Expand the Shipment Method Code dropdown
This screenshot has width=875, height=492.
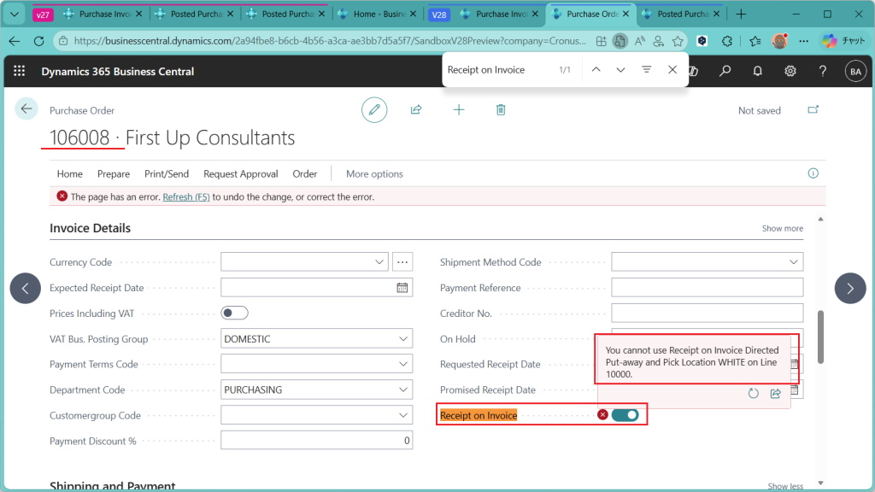(x=794, y=262)
